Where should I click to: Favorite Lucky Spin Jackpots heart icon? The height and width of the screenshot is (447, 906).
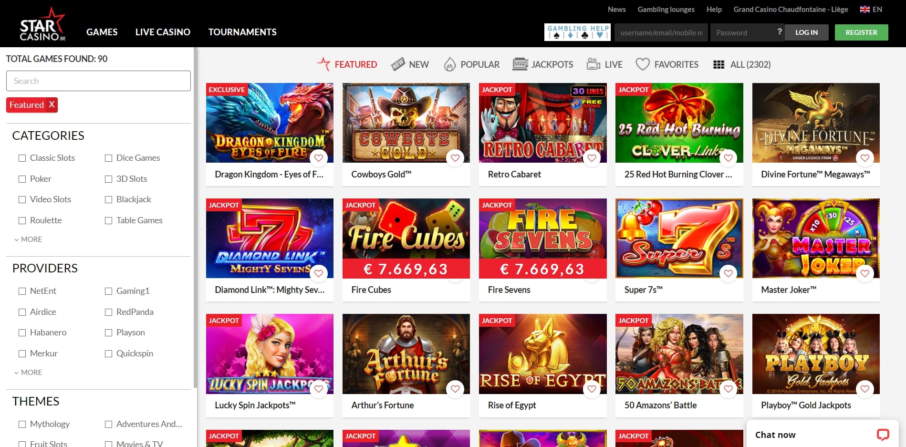point(319,389)
